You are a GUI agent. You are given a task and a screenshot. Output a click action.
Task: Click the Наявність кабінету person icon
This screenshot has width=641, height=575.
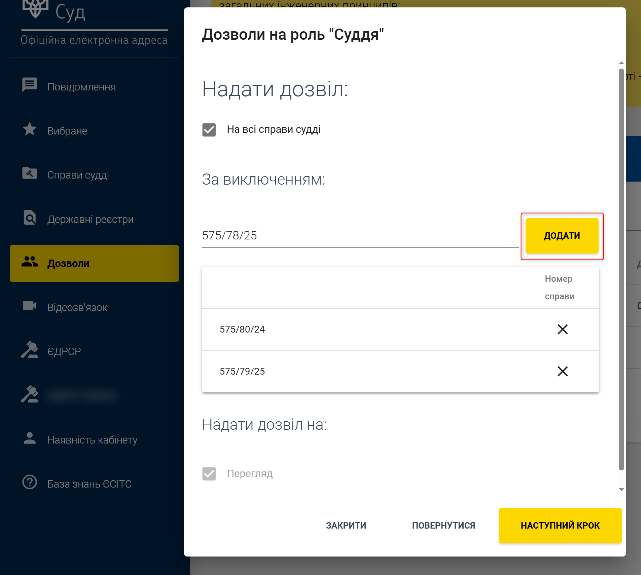click(x=30, y=438)
